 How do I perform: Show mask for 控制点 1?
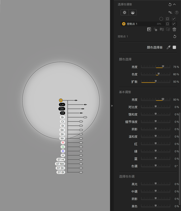(x=168, y=24)
